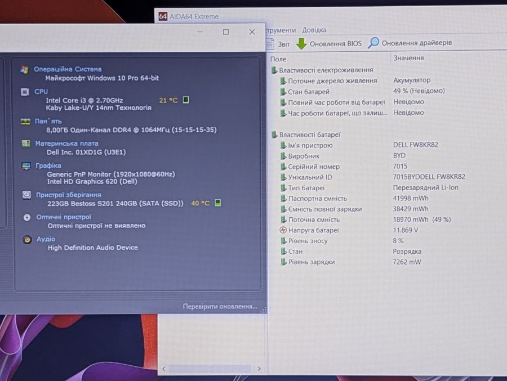Image resolution: width=507 pixels, height=381 pixels.
Task: Open the Оптичні пристрої section link
Action: coord(64,217)
